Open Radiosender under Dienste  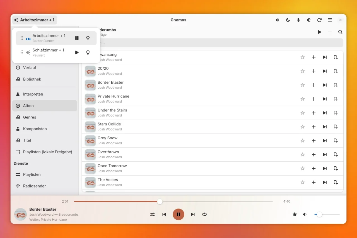pyautogui.click(x=45, y=186)
